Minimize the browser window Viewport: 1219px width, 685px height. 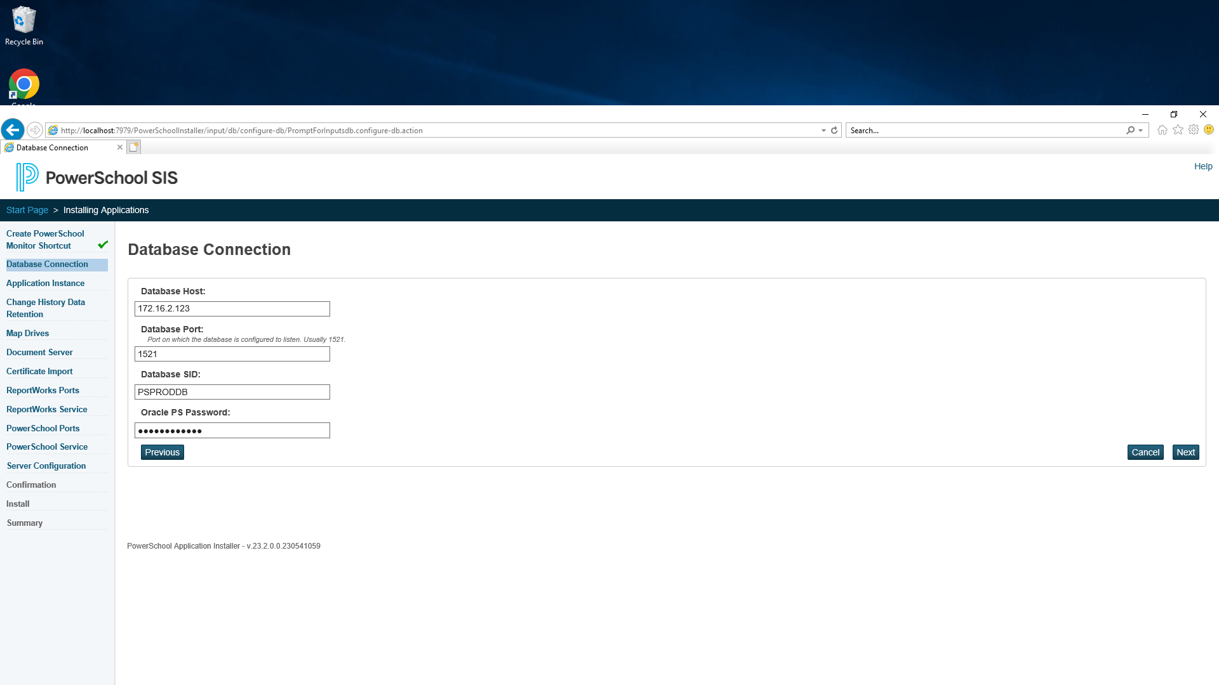point(1145,114)
